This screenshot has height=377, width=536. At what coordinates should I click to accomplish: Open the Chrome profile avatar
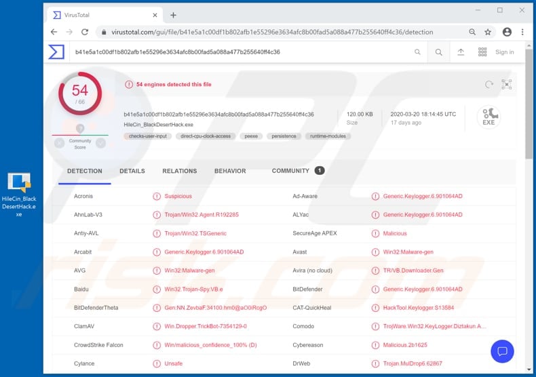tap(507, 32)
